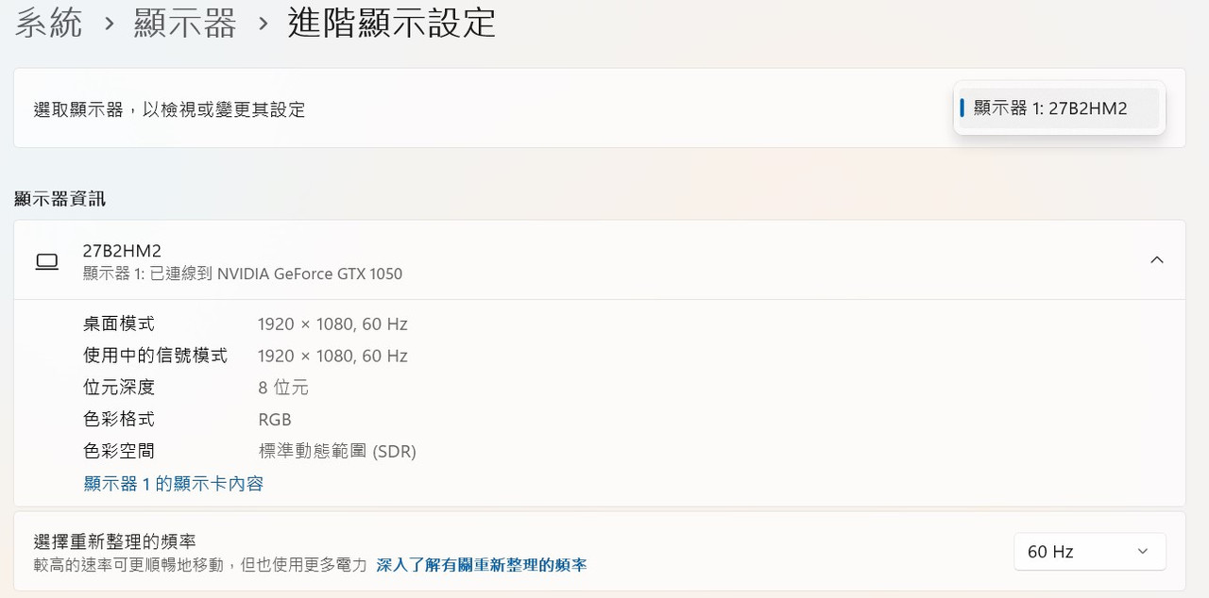Click the chevron before 進階顯示設定
1209x598 pixels.
264,24
